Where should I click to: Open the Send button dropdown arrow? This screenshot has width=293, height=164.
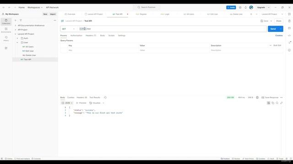click(281, 29)
